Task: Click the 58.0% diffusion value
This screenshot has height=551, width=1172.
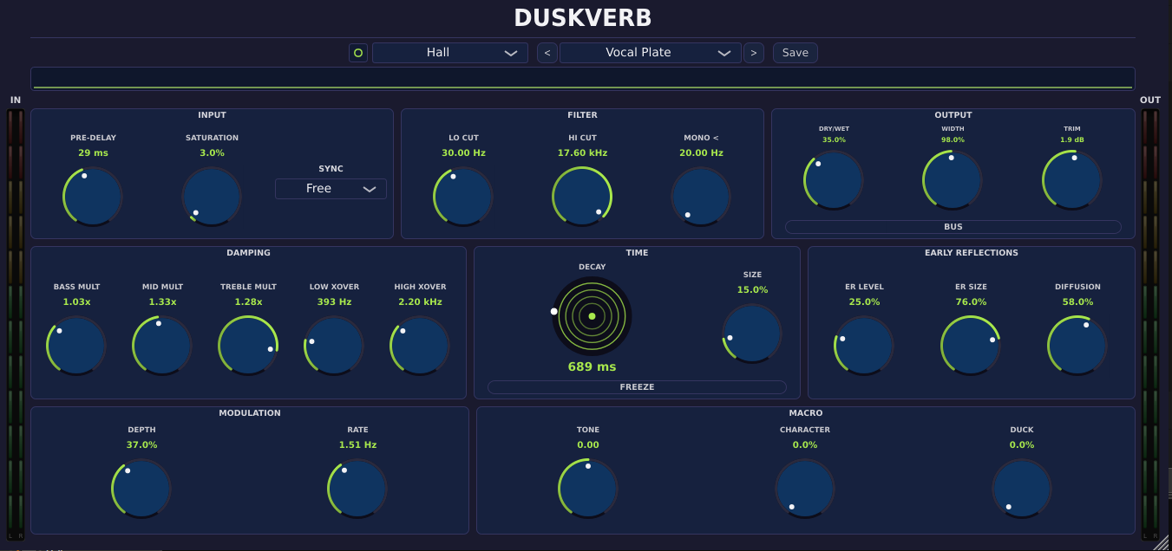Action: 1077,301
